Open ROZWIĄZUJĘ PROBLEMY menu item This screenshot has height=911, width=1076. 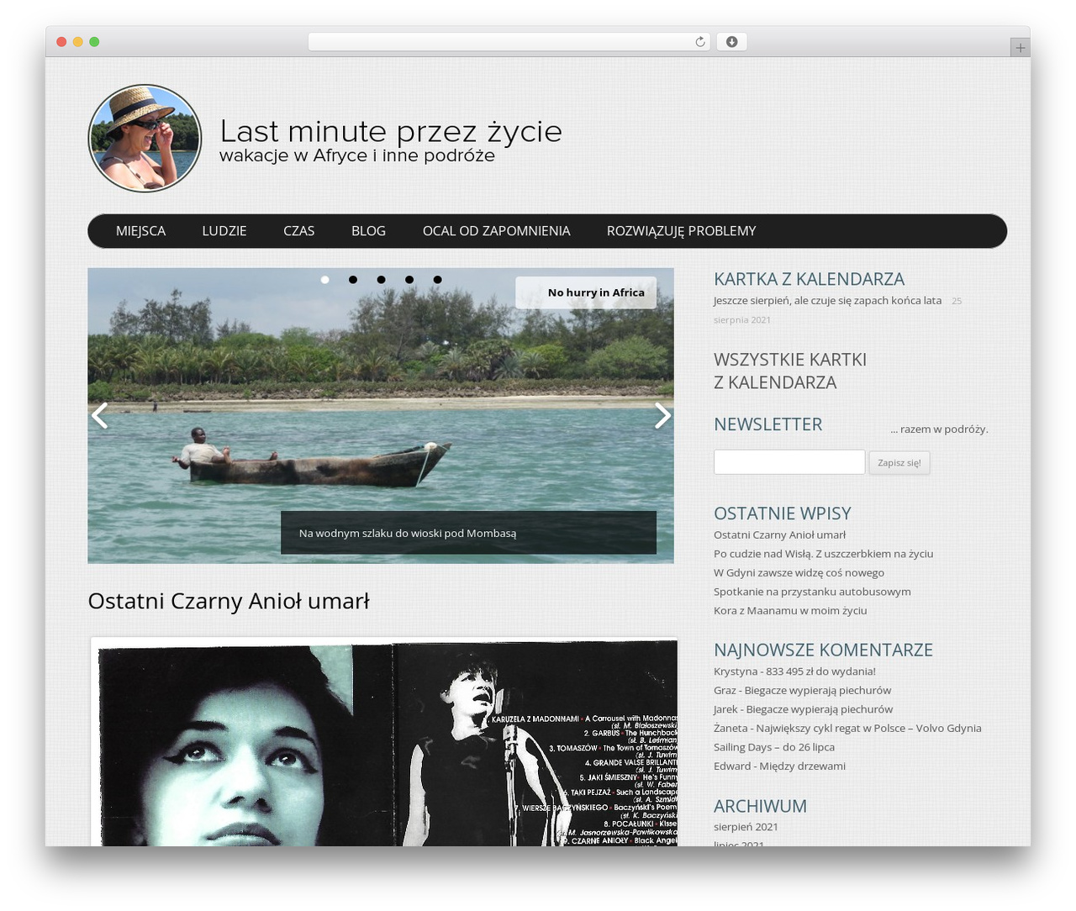(x=681, y=231)
